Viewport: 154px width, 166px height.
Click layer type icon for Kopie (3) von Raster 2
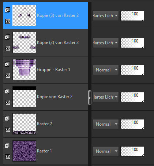pyautogui.click(x=7, y=10)
